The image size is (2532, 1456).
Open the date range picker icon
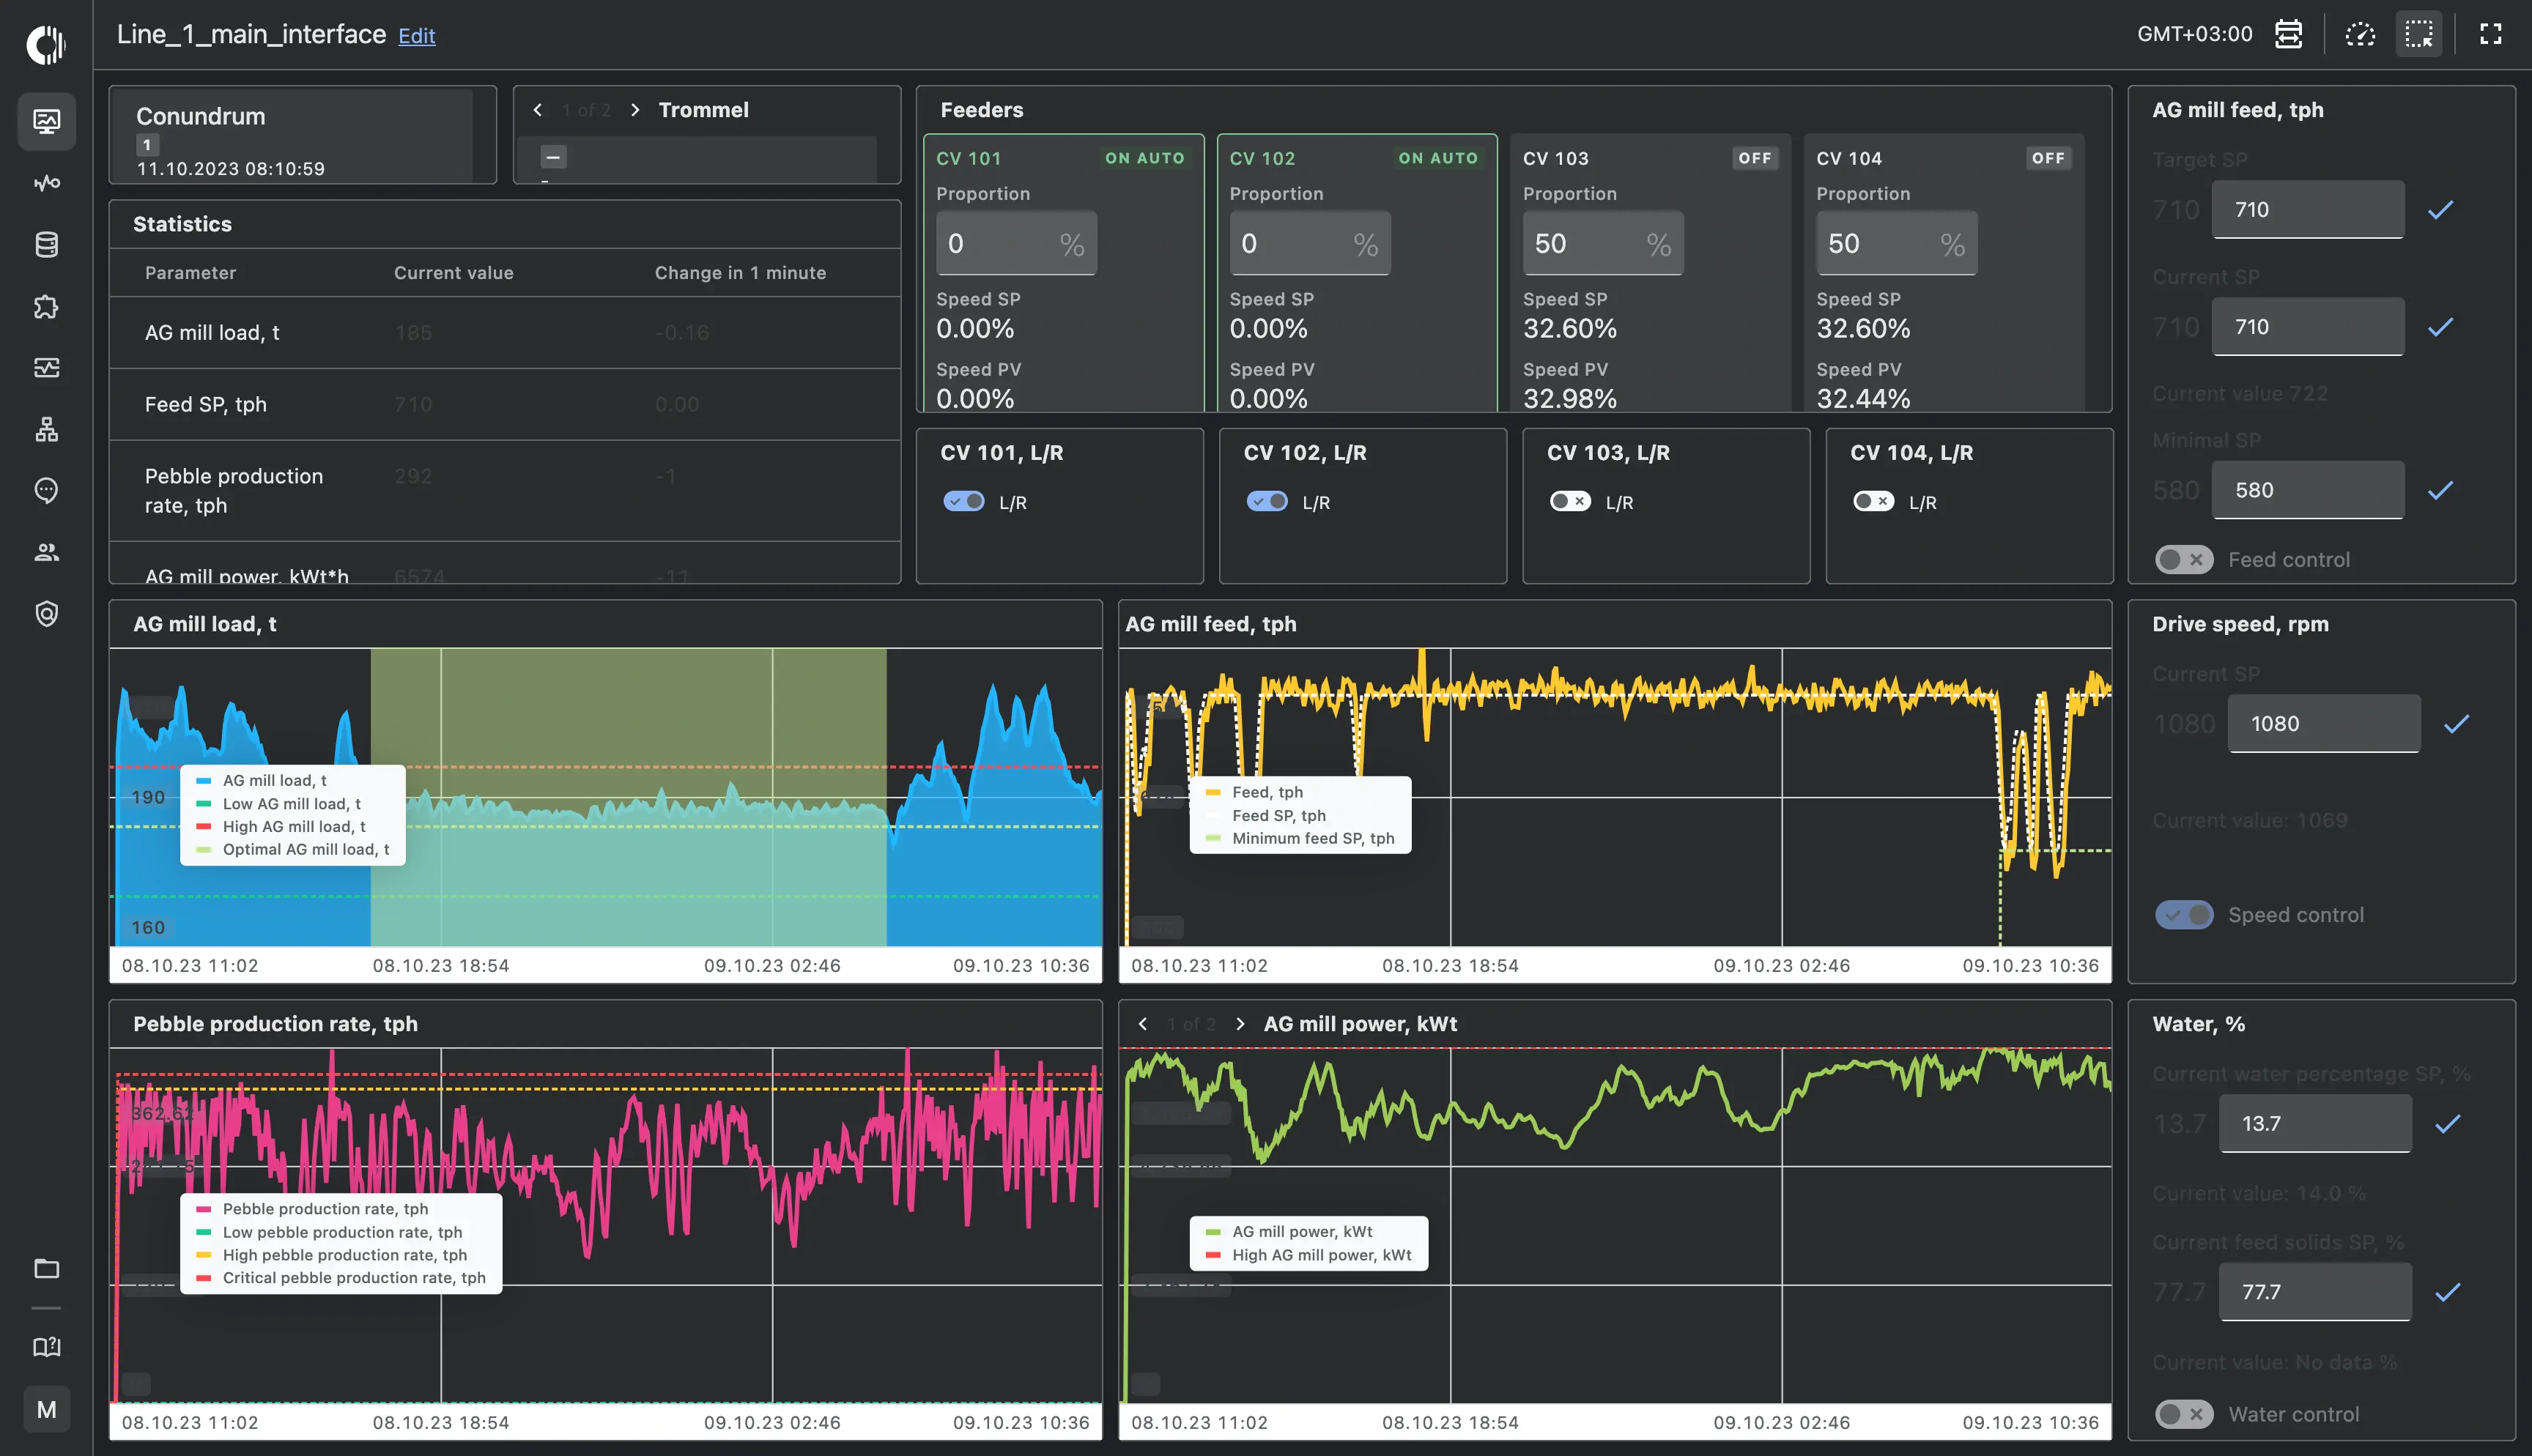pos(2289,33)
